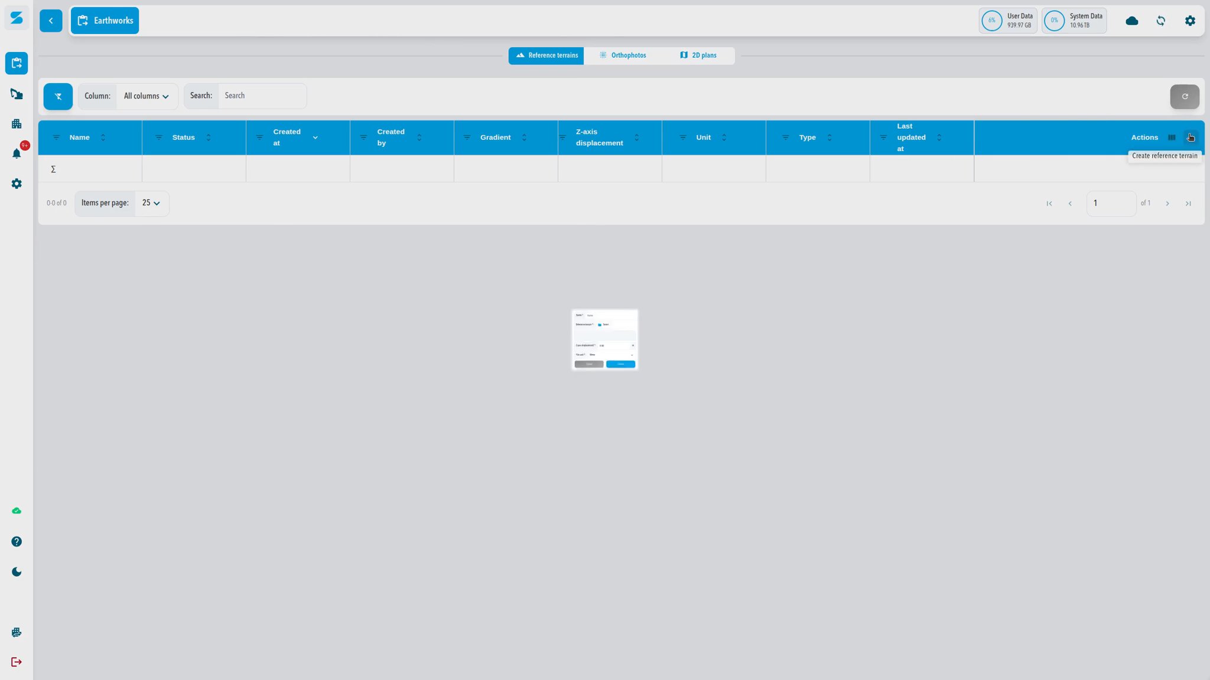Click the gray table refresh button

click(1184, 96)
